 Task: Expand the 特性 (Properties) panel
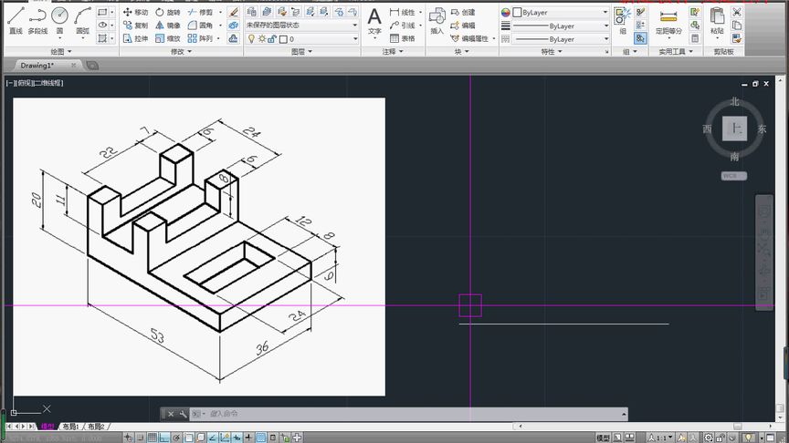pos(551,51)
